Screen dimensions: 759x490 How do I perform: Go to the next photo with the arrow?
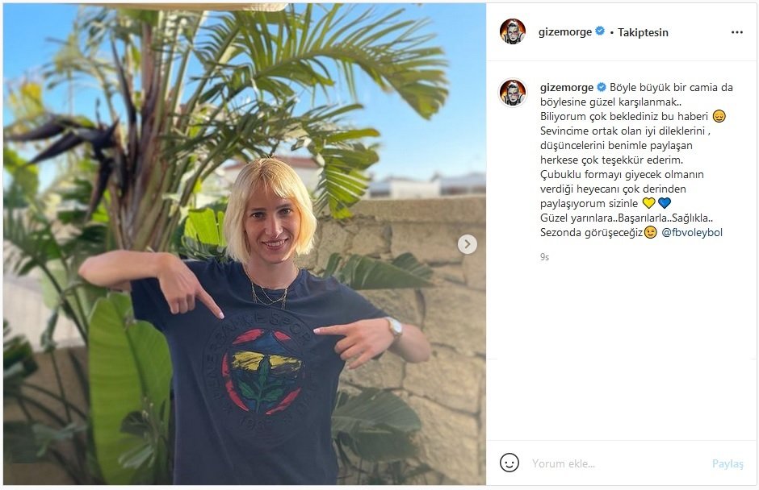pos(468,244)
